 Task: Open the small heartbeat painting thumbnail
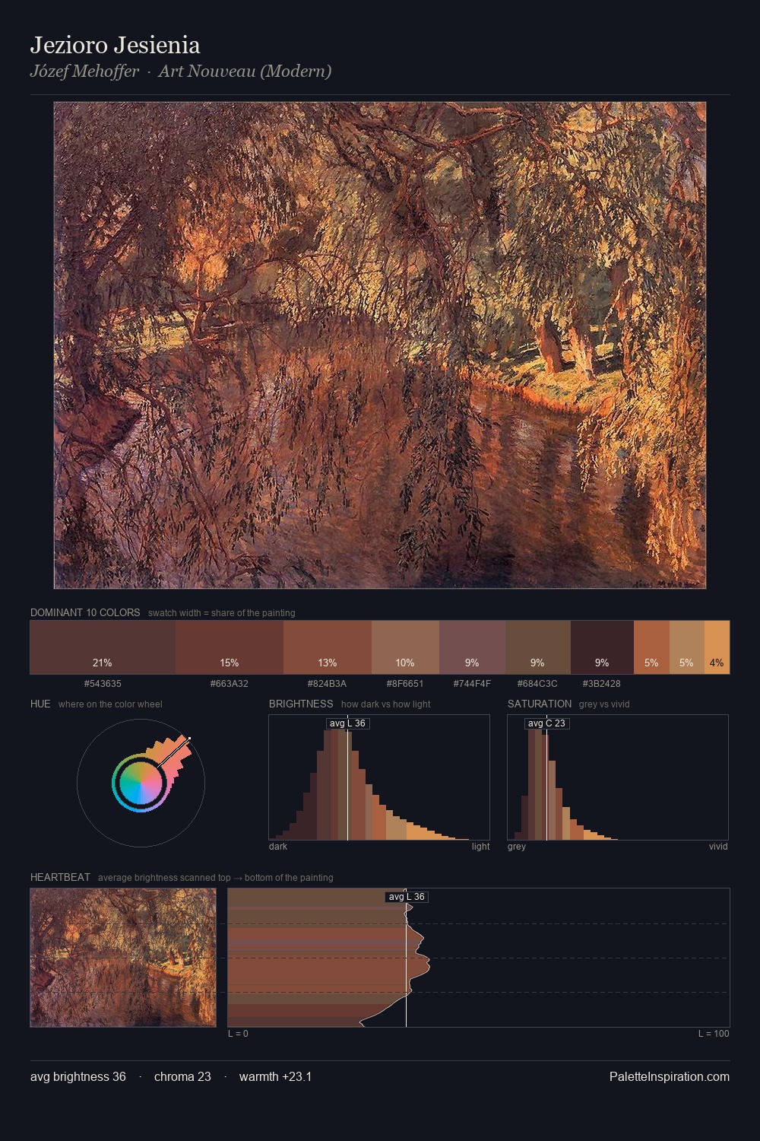point(123,958)
